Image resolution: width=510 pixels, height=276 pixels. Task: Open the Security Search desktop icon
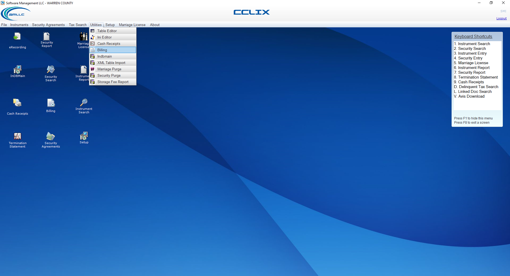[x=51, y=74]
